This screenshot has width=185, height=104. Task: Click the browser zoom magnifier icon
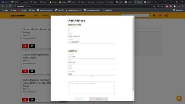tap(158, 6)
